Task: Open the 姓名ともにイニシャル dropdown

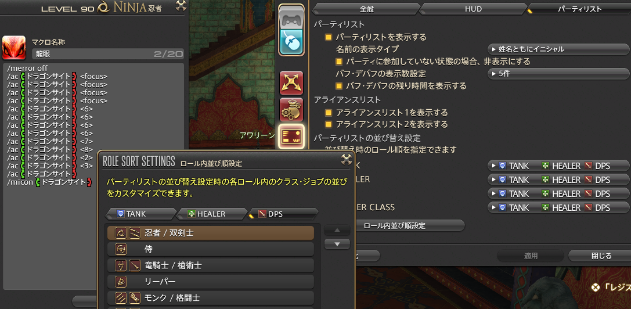Action: click(558, 49)
